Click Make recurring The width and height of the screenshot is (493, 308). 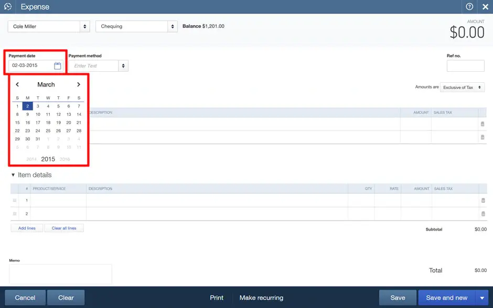click(x=261, y=298)
